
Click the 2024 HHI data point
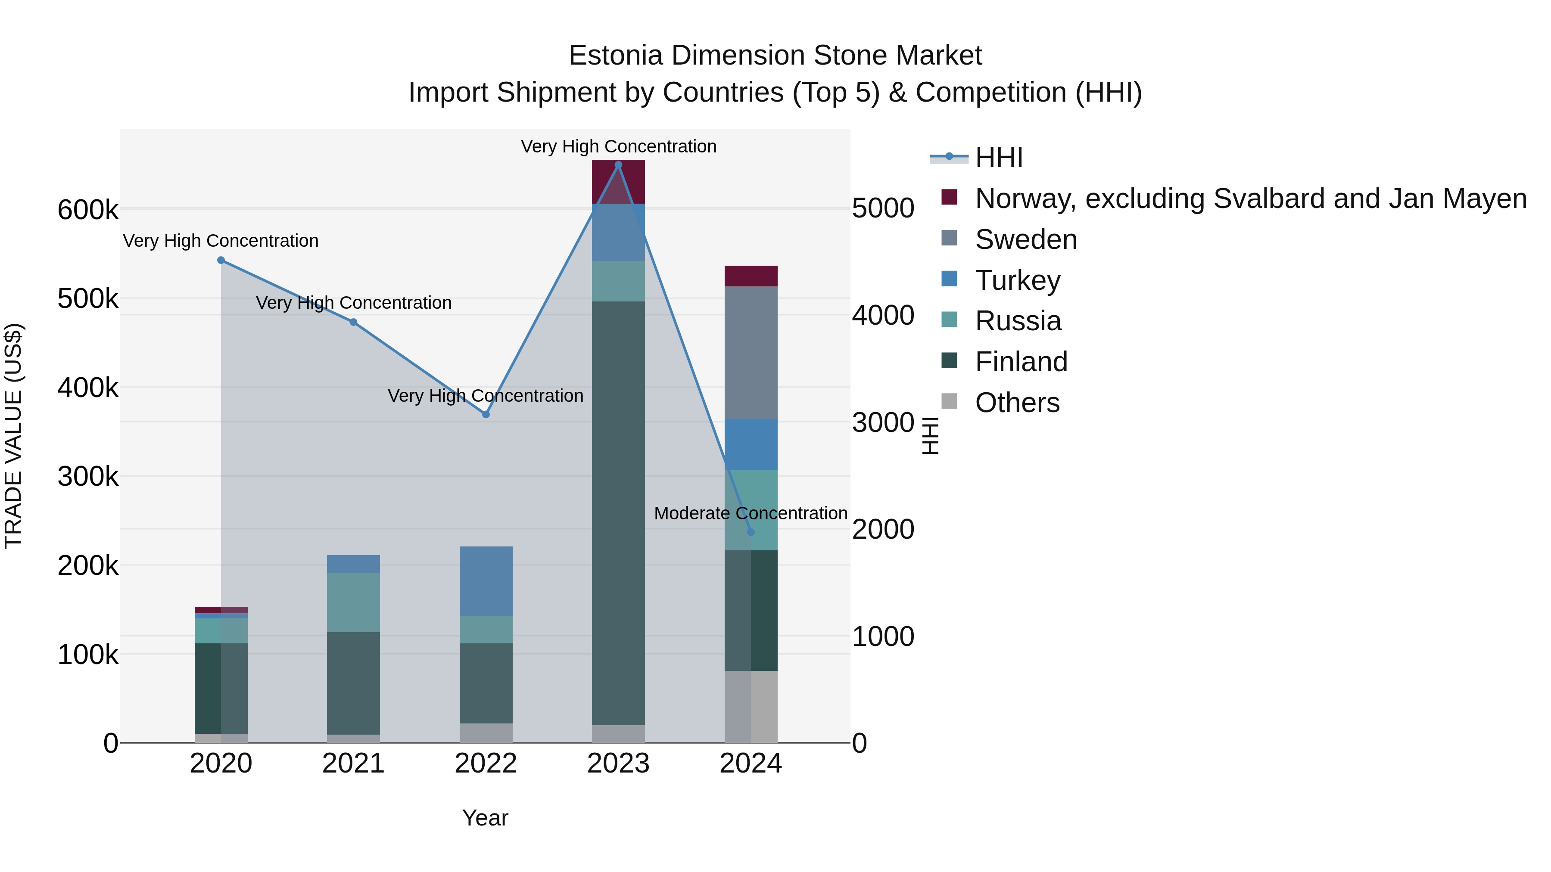click(751, 533)
